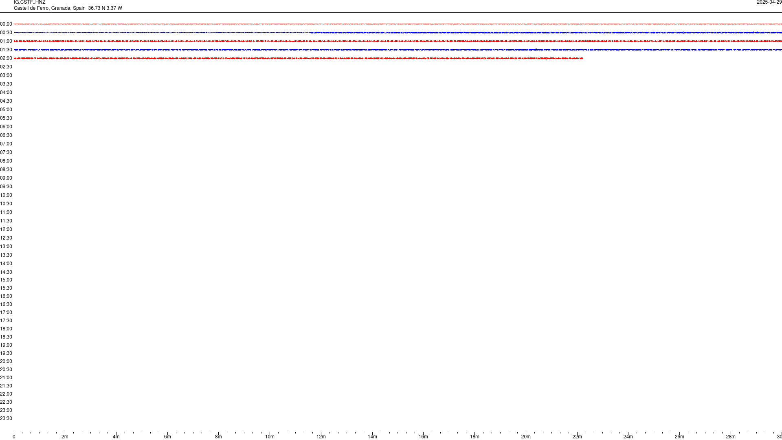The width and height of the screenshot is (782, 440).
Task: Click the 20m tick label on axis
Action: pos(526,437)
